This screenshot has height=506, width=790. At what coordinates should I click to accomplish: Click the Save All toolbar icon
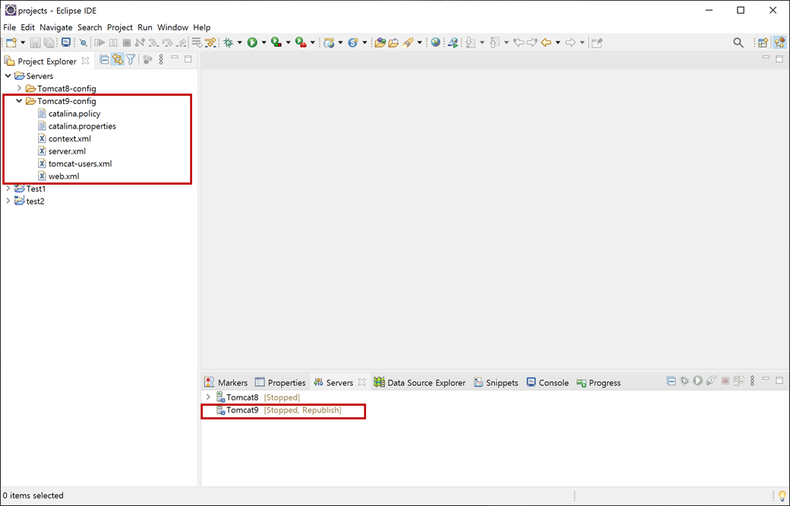click(49, 43)
